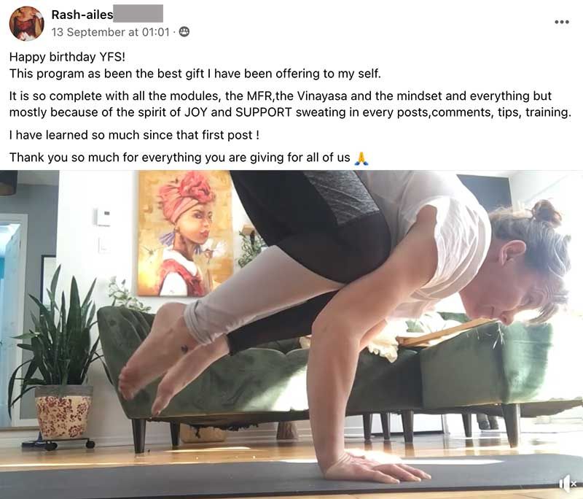Viewport: 583px width, 499px height.
Task: Click the "Happy birthday YFS!" text line
Action: [67, 57]
